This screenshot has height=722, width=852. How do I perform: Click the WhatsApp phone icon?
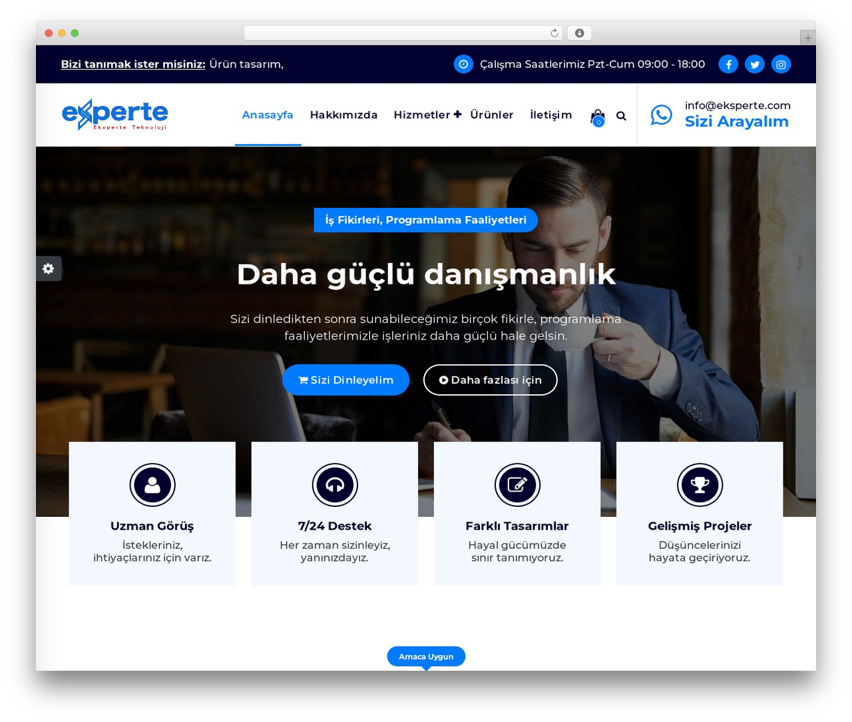tap(662, 115)
